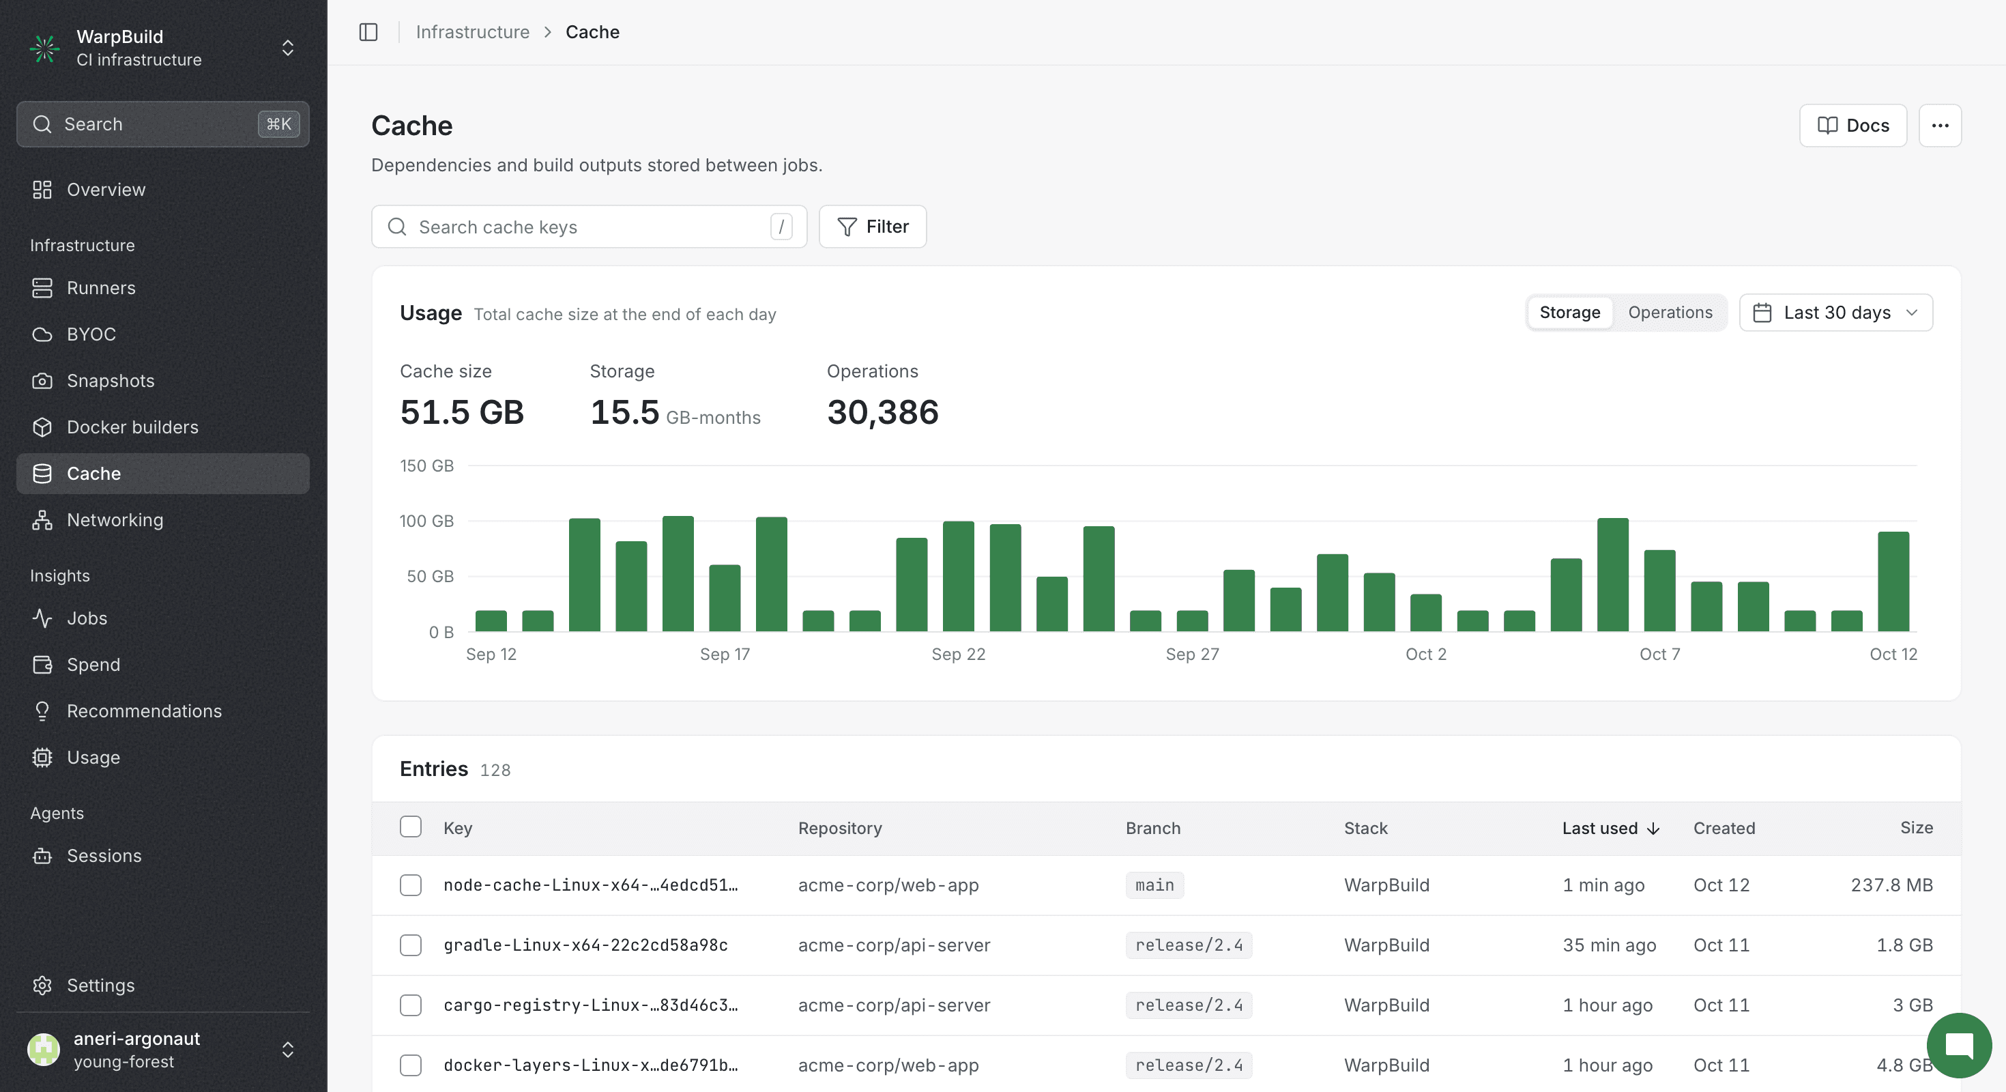The height and width of the screenshot is (1092, 2006).
Task: Open Jobs insights page
Action: [x=163, y=618]
